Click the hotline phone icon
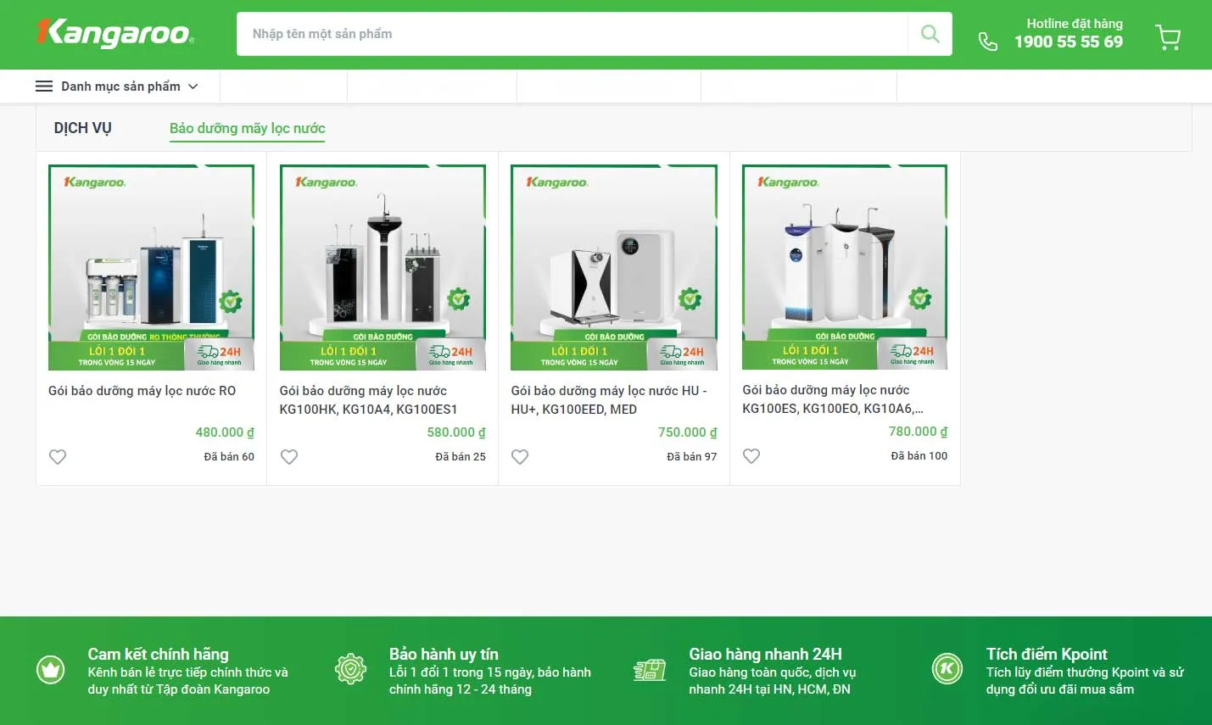Viewport: 1212px width, 725px height. click(987, 42)
